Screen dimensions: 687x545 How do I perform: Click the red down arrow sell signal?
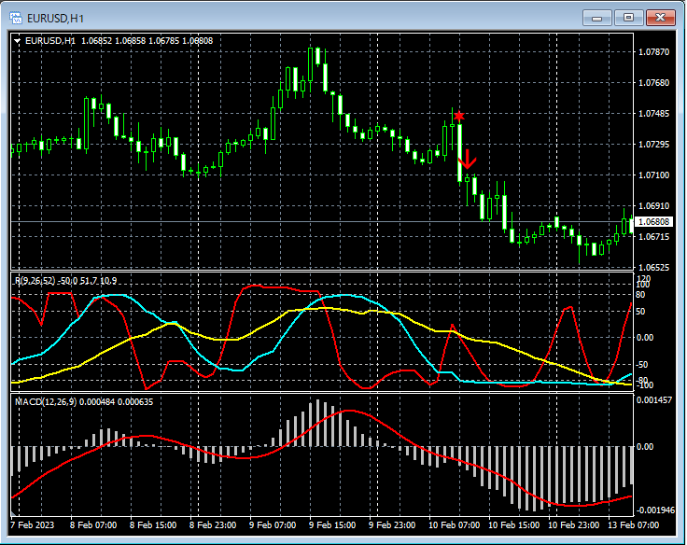click(x=469, y=157)
